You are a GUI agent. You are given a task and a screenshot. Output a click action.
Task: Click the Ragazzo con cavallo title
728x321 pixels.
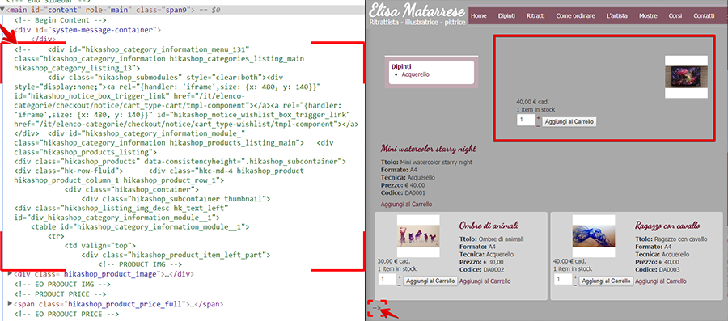(667, 226)
